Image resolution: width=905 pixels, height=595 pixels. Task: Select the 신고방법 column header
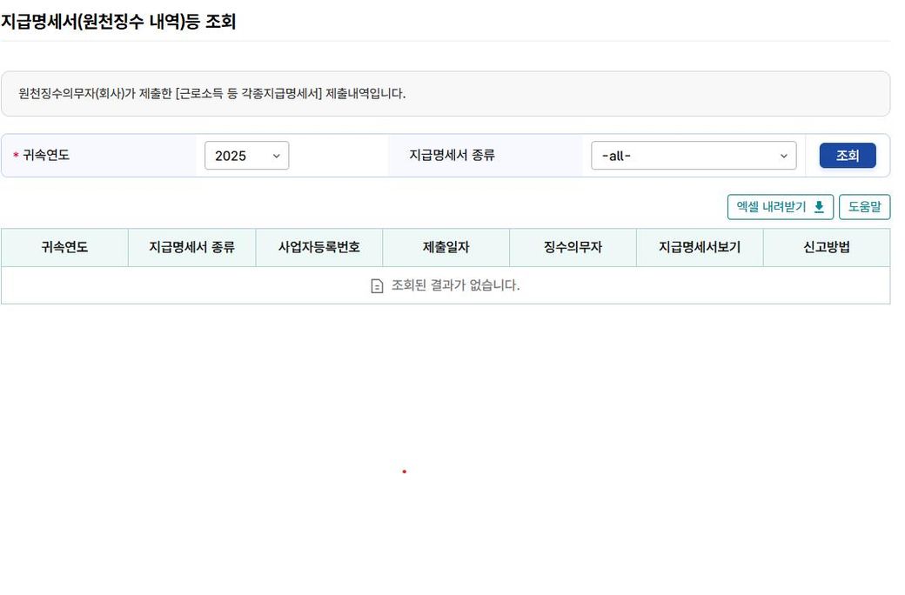pos(827,248)
